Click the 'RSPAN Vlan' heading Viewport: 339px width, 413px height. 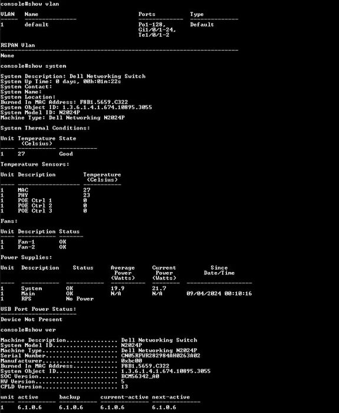click(x=18, y=45)
